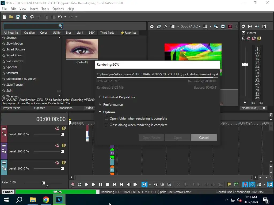Expand Estimated Properties section

click(100, 97)
